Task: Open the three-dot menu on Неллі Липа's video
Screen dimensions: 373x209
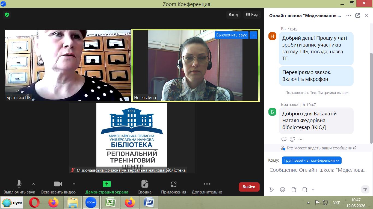Action: click(253, 35)
